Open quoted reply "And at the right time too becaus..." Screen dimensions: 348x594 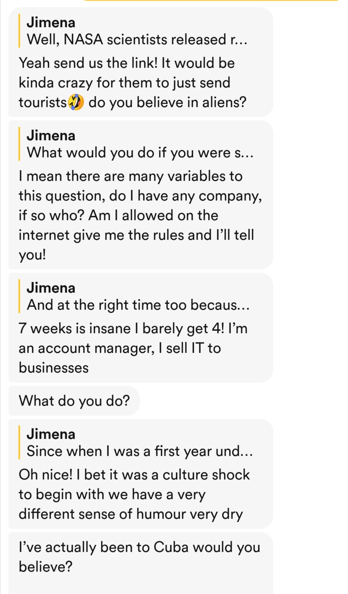(x=138, y=305)
